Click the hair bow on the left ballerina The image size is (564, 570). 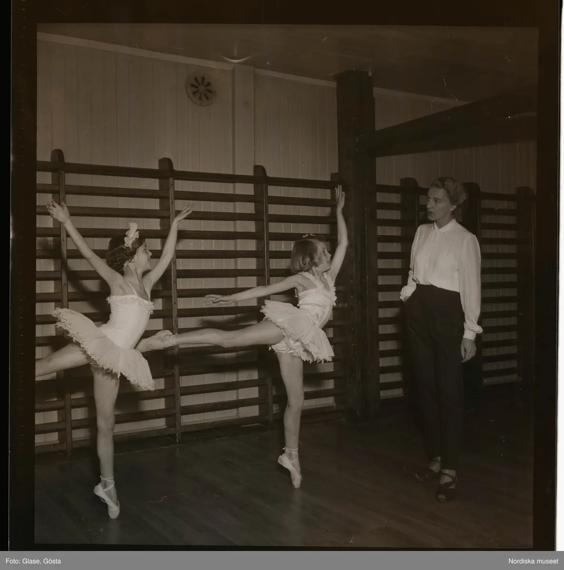tap(130, 234)
